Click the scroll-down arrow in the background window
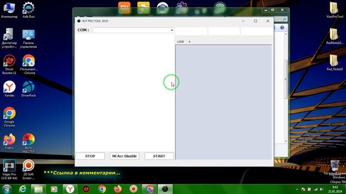346x194 pixels. point(286,141)
